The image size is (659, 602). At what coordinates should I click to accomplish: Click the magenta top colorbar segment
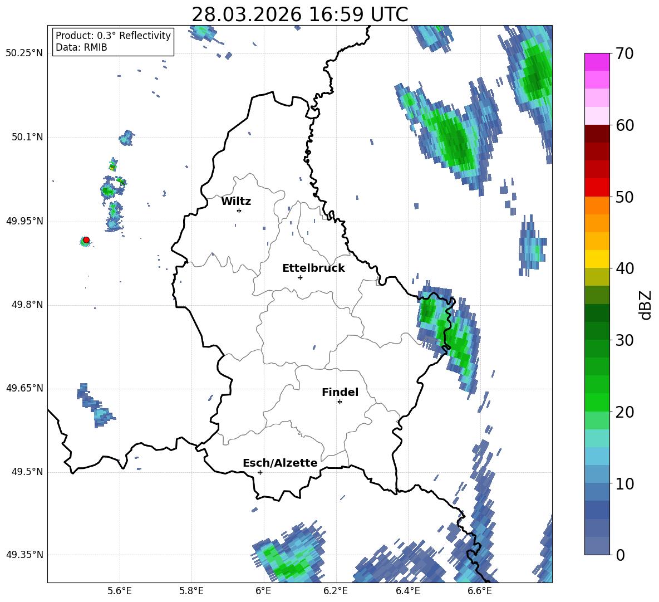(597, 62)
